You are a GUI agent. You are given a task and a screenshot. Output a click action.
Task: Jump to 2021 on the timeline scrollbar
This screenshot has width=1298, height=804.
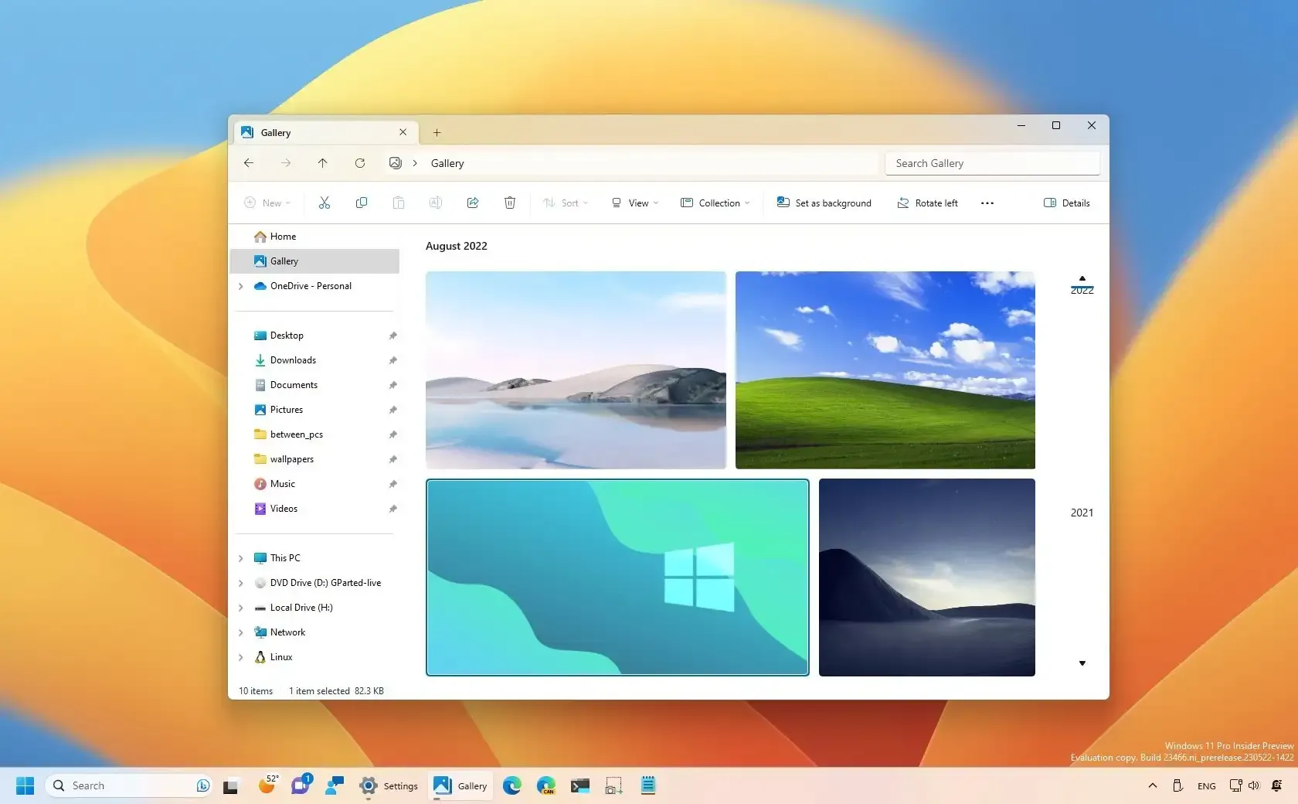coord(1082,513)
